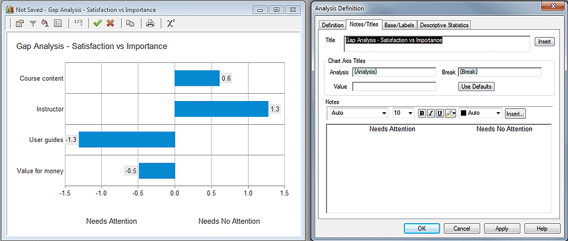Switch to the Definition tab
Screen dimensions: 568x241
tap(333, 25)
